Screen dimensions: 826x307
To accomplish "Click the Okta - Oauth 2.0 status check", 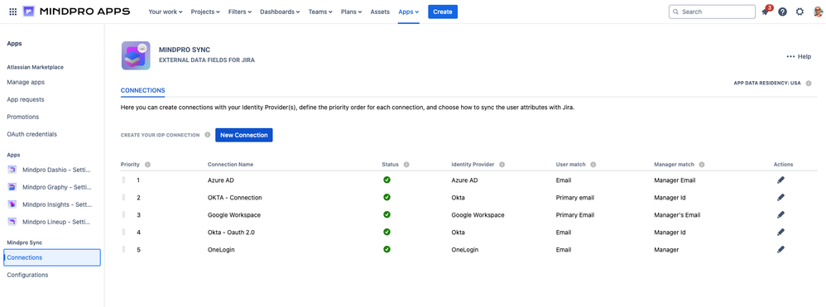I will (x=387, y=232).
